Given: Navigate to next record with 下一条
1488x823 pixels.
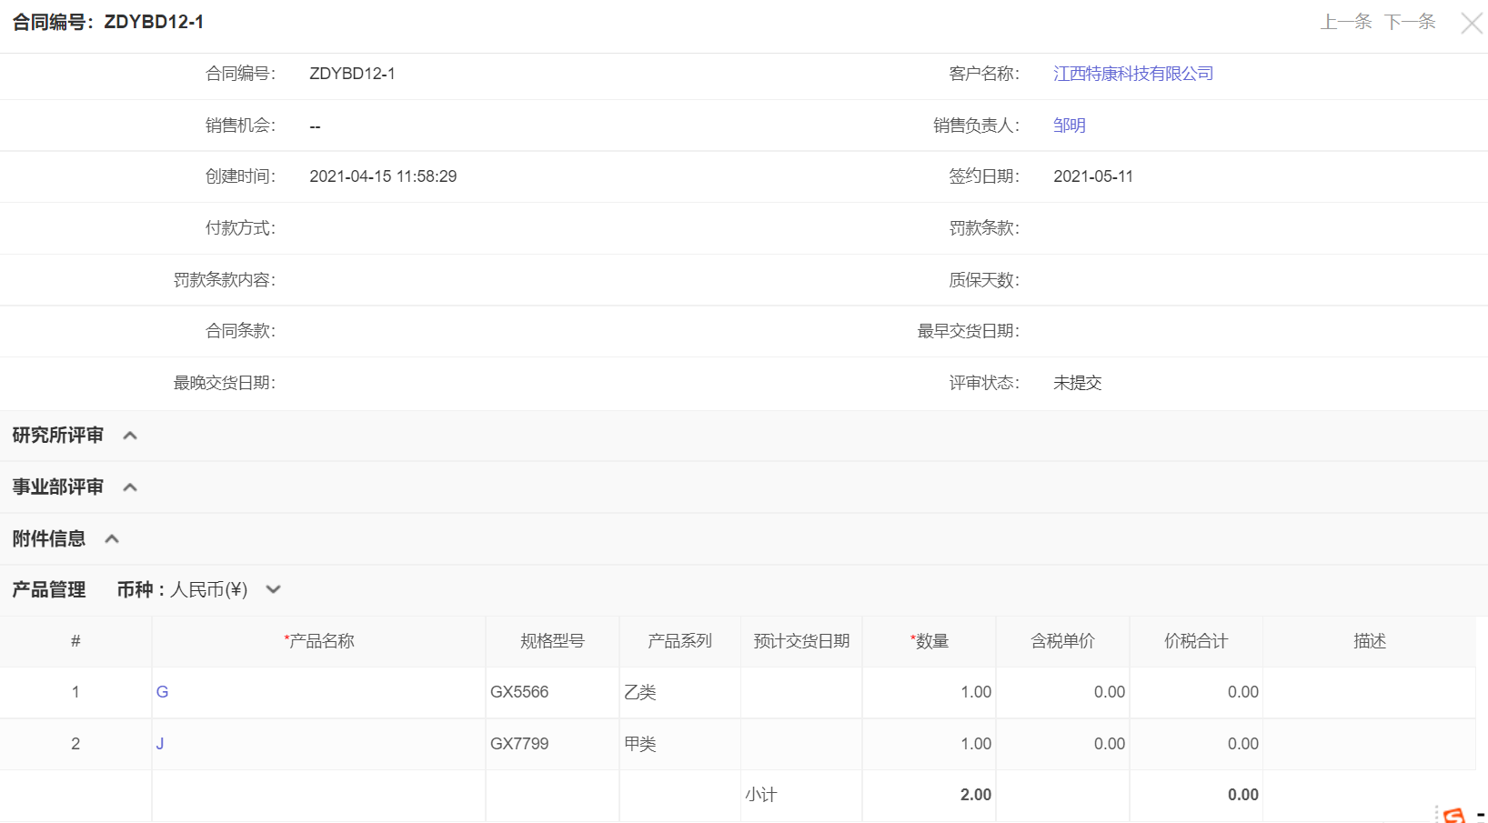Looking at the screenshot, I should [1409, 23].
